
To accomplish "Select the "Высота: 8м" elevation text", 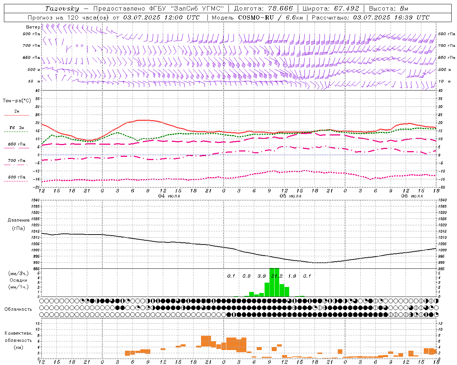I will pyautogui.click(x=388, y=9).
